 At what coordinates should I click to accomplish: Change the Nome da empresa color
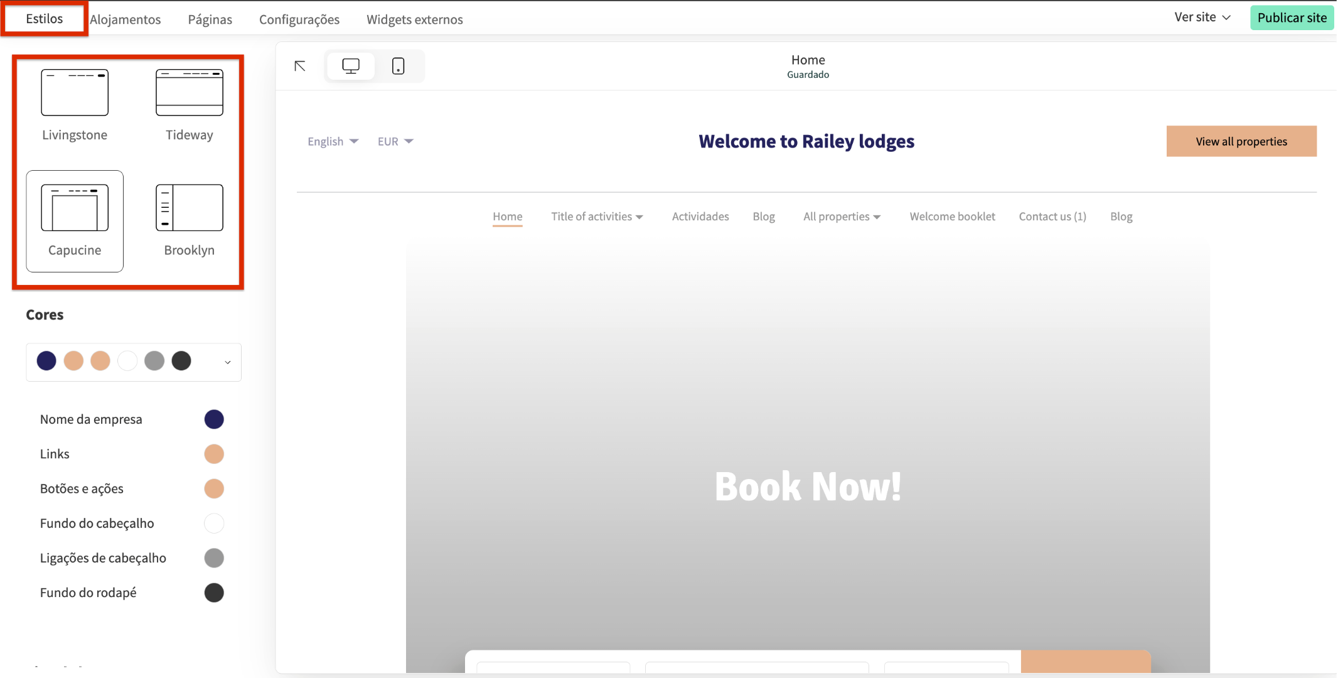tap(214, 419)
